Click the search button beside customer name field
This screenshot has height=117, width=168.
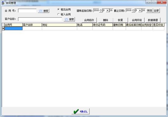(x=69, y=19)
